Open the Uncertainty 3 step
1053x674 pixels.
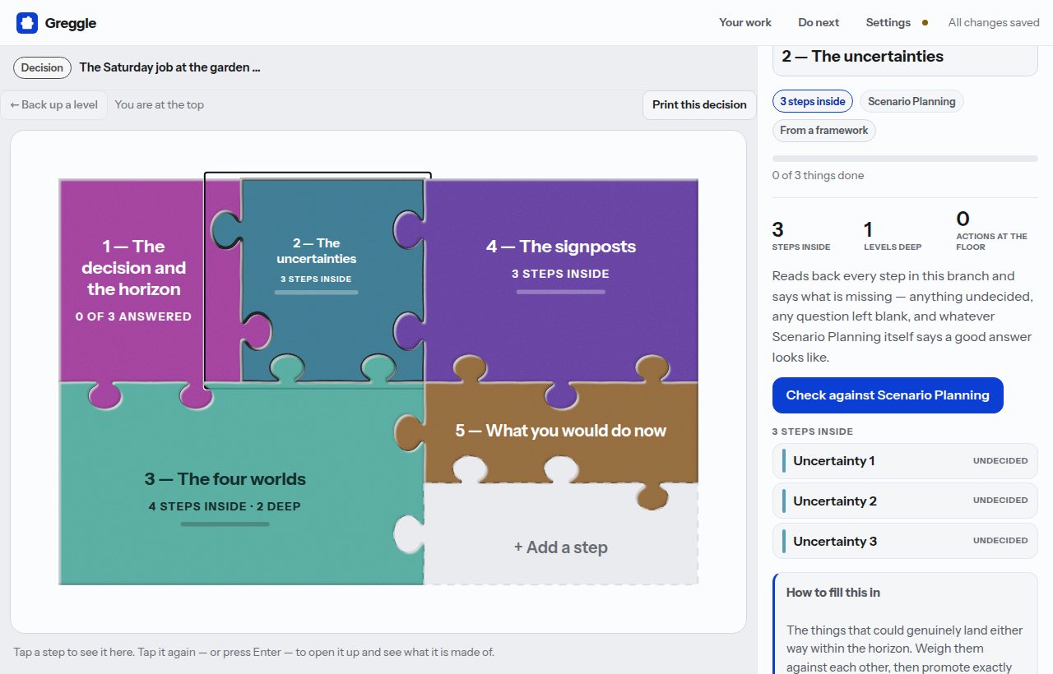(905, 542)
